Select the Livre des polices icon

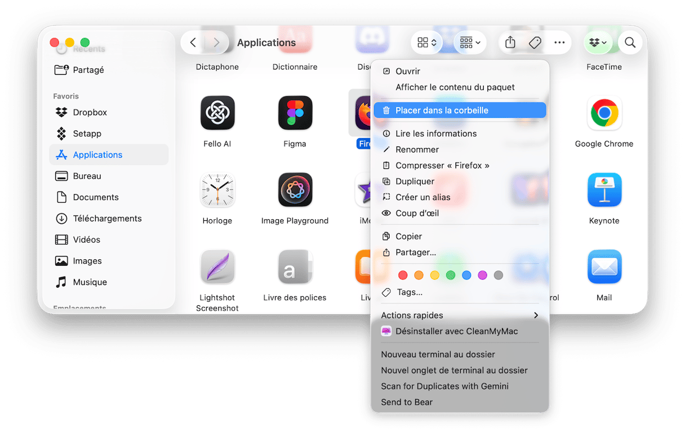[295, 267]
